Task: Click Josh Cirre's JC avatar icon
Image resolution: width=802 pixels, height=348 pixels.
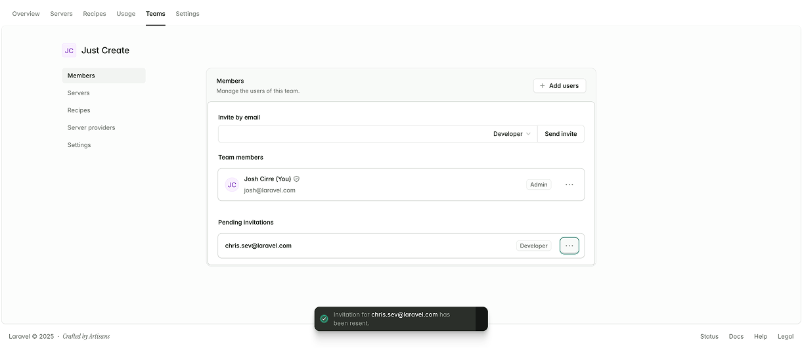Action: [232, 185]
